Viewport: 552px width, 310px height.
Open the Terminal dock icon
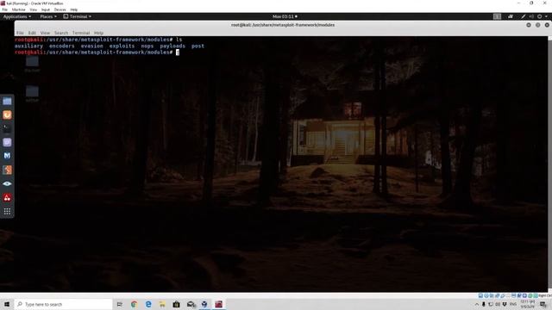click(7, 128)
